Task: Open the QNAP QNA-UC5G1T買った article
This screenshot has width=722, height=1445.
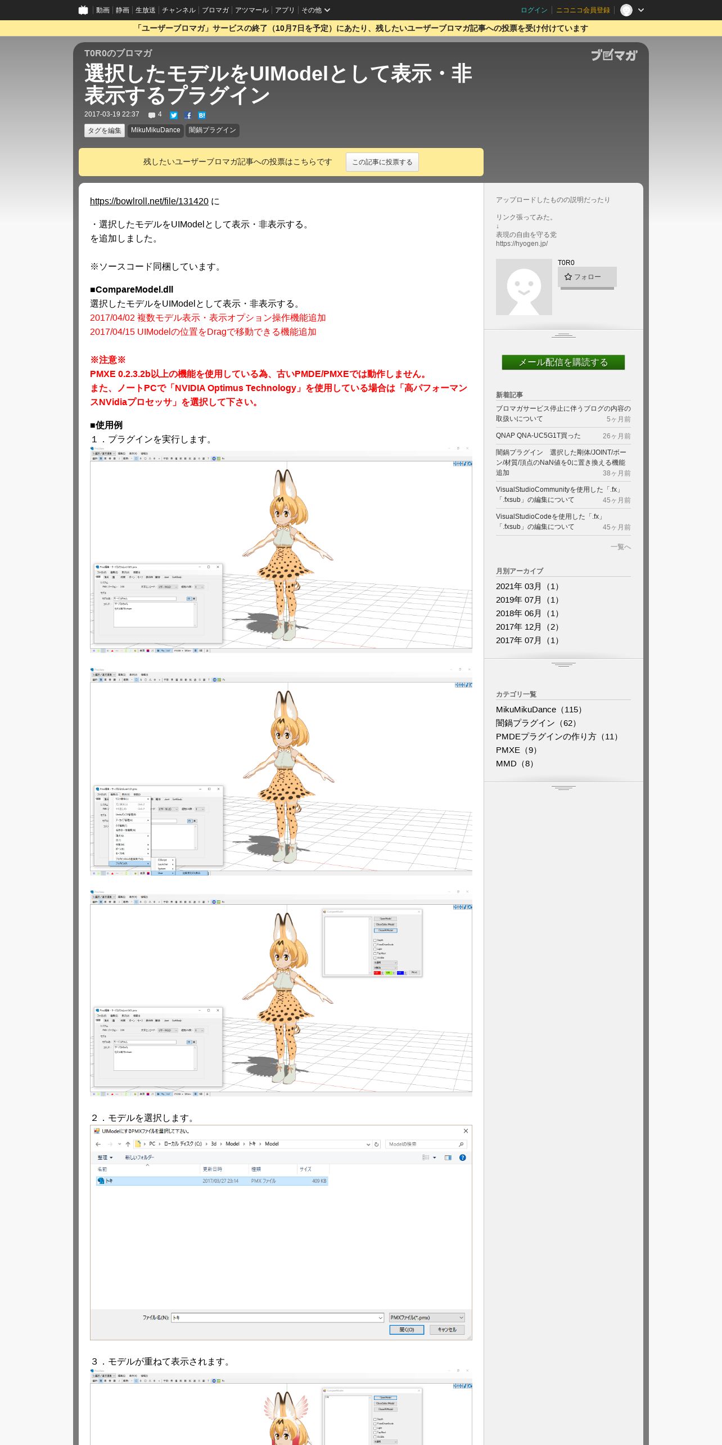Action: point(538,436)
